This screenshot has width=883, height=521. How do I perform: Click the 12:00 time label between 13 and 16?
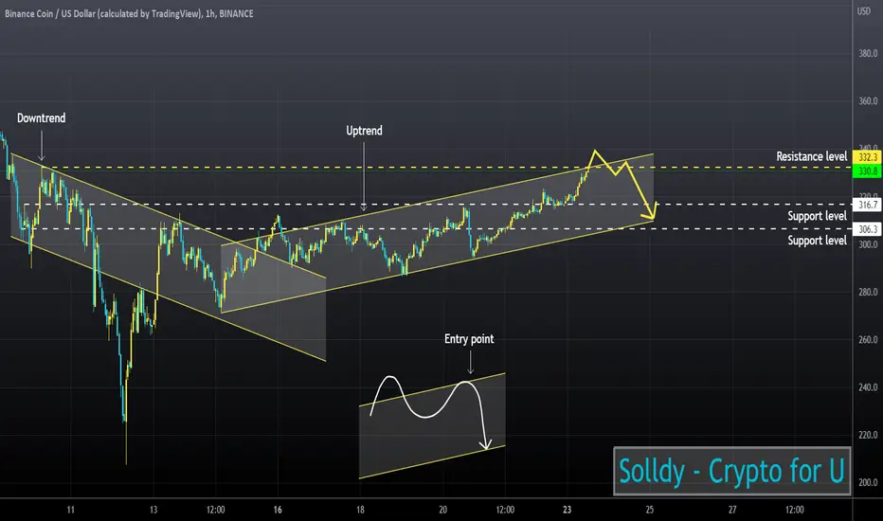coord(216,510)
